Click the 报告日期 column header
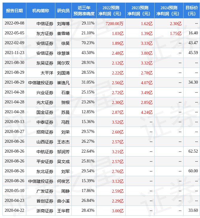This screenshot has height=218, width=200. [x=14, y=10]
